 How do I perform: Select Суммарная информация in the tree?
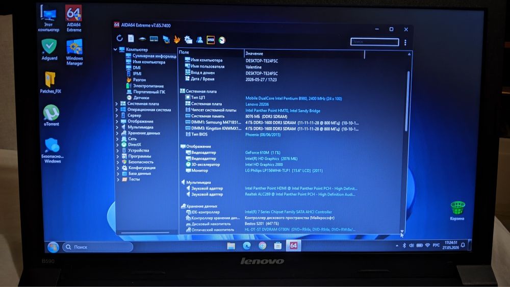click(154, 56)
